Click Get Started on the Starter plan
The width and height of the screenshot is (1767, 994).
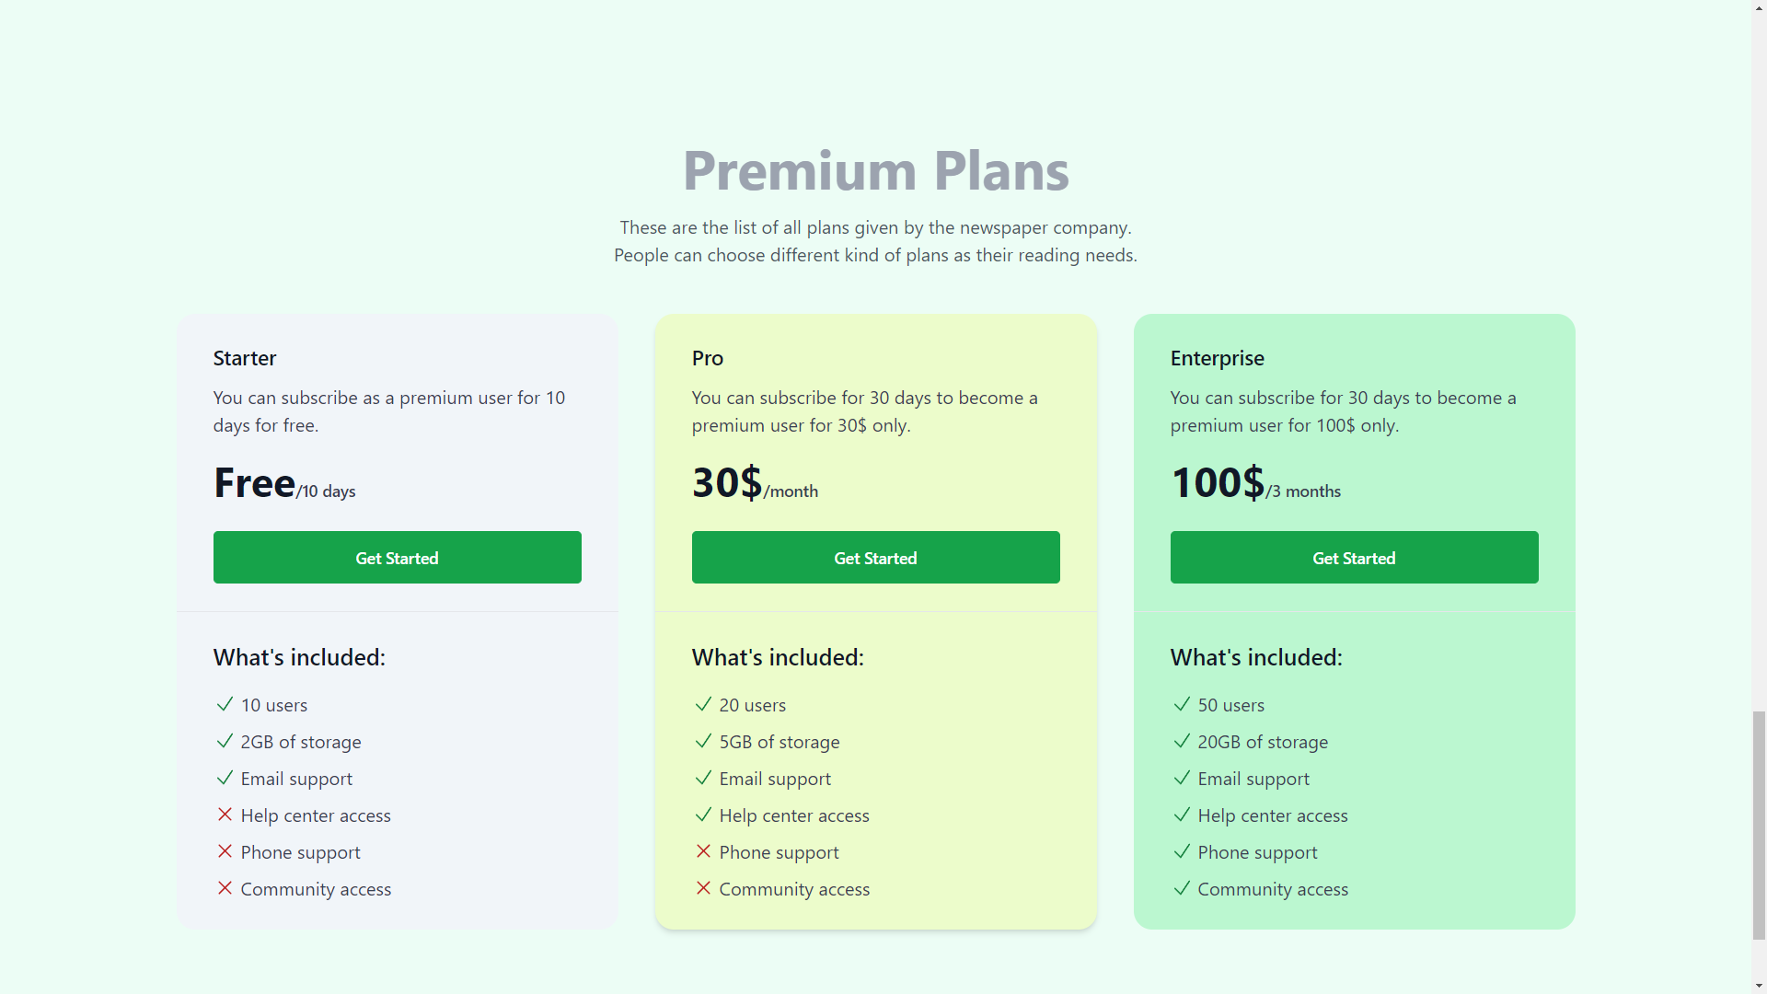pyautogui.click(x=397, y=557)
